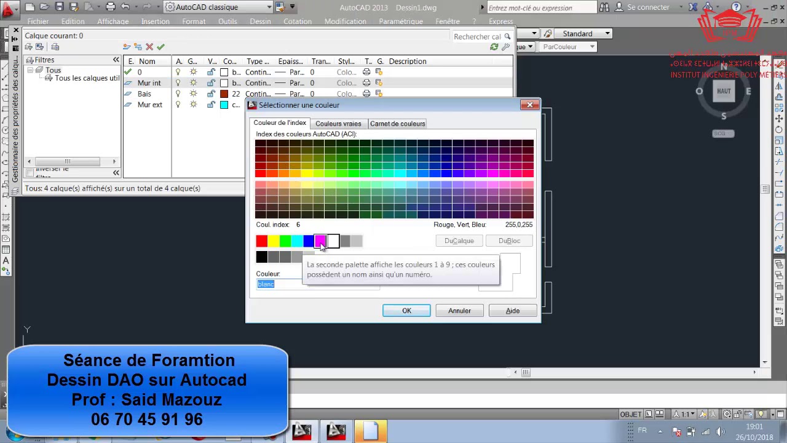787x443 pixels.
Task: Click the Undo arrow in quick access toolbar
Action: (x=126, y=7)
